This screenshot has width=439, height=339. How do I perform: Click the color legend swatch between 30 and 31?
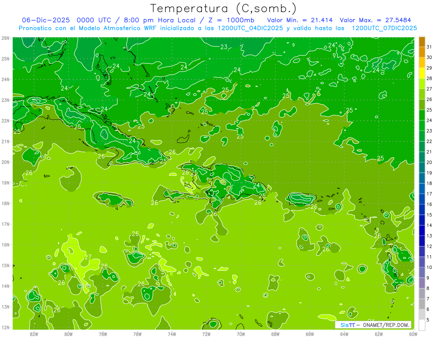[422, 52]
